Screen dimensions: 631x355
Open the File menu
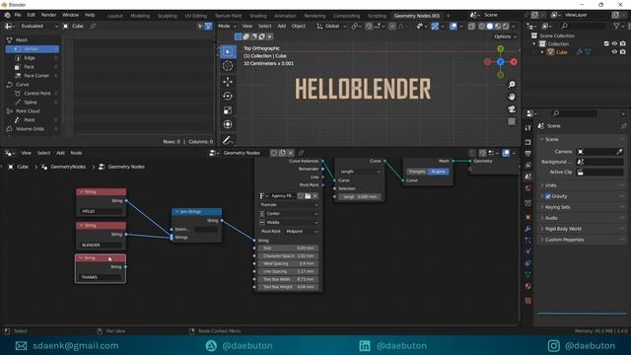pos(18,15)
